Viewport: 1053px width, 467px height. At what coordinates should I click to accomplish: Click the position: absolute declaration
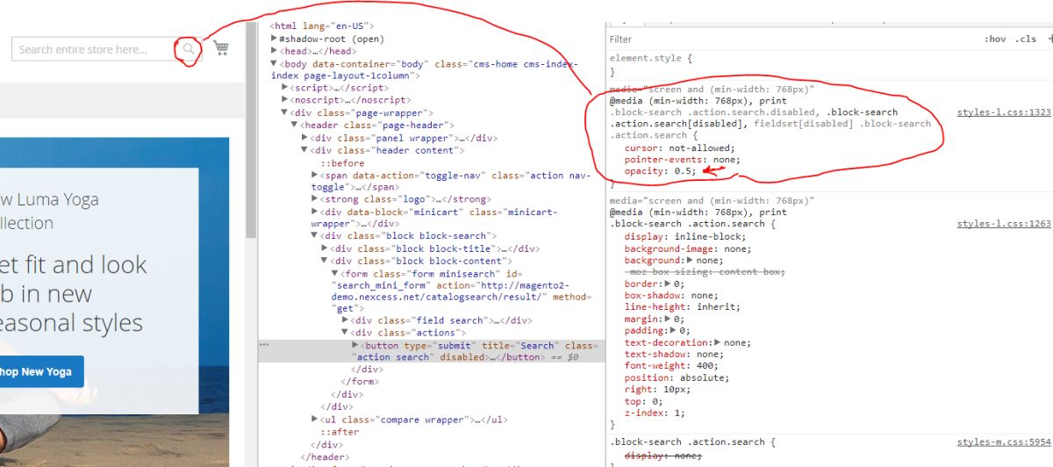pyautogui.click(x=677, y=377)
